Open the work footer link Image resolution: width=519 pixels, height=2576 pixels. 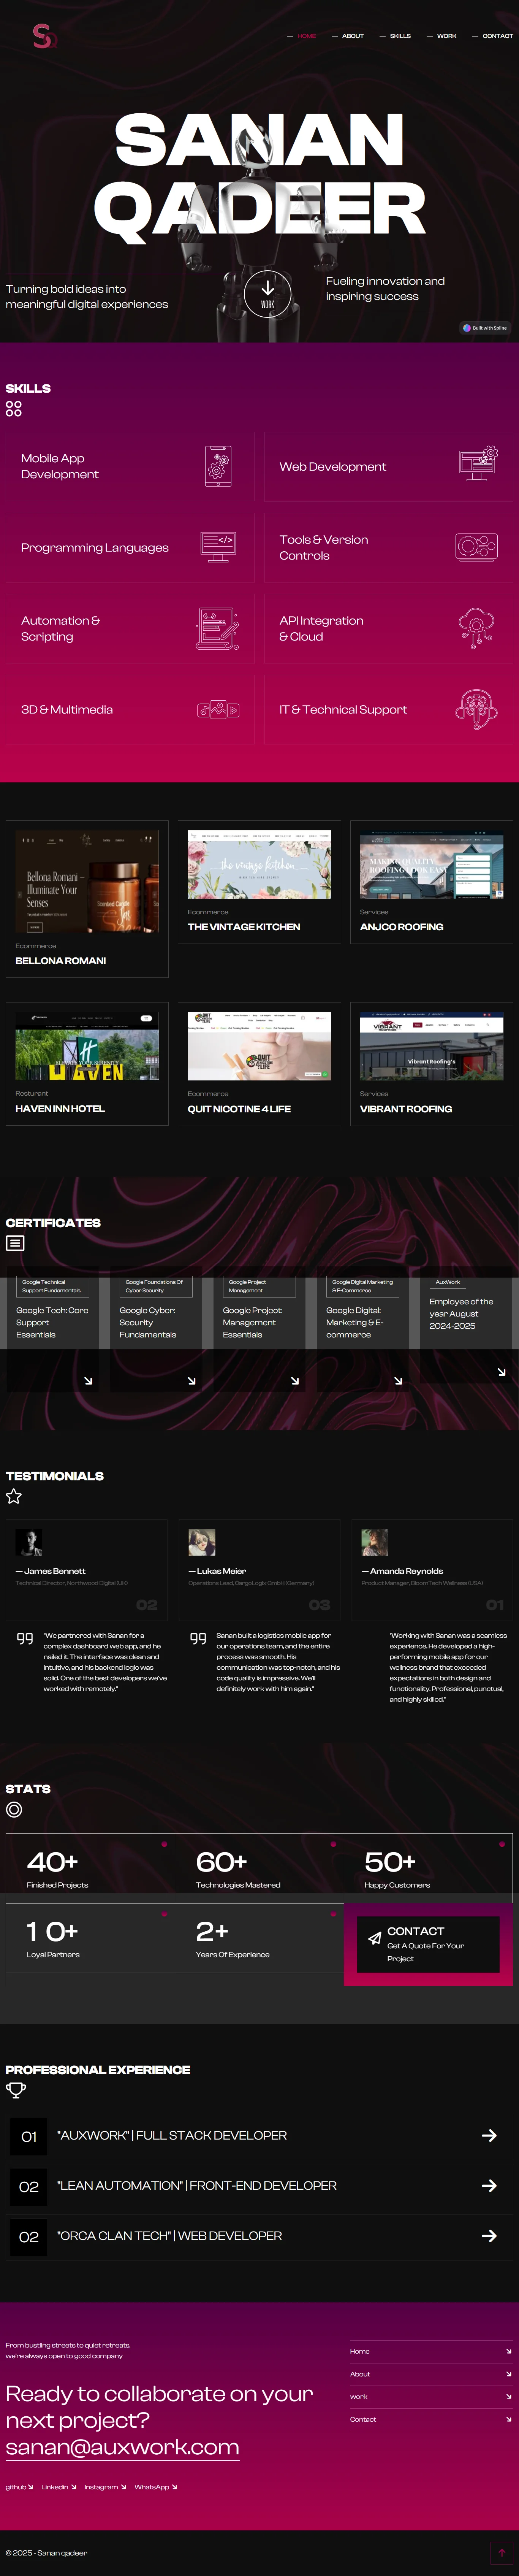[430, 2396]
